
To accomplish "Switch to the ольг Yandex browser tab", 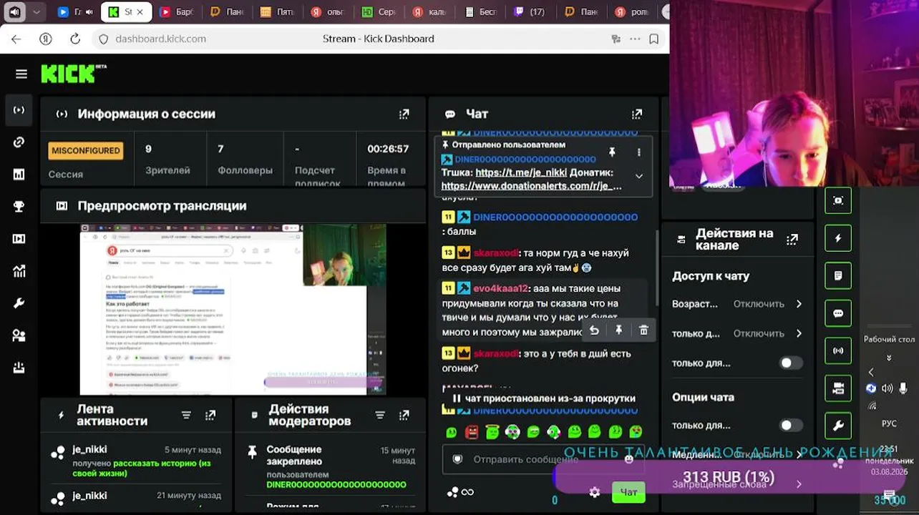I will pos(329,11).
